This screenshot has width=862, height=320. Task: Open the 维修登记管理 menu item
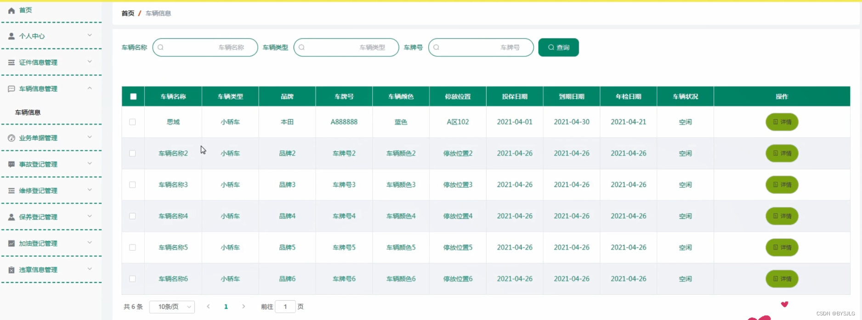coord(51,191)
